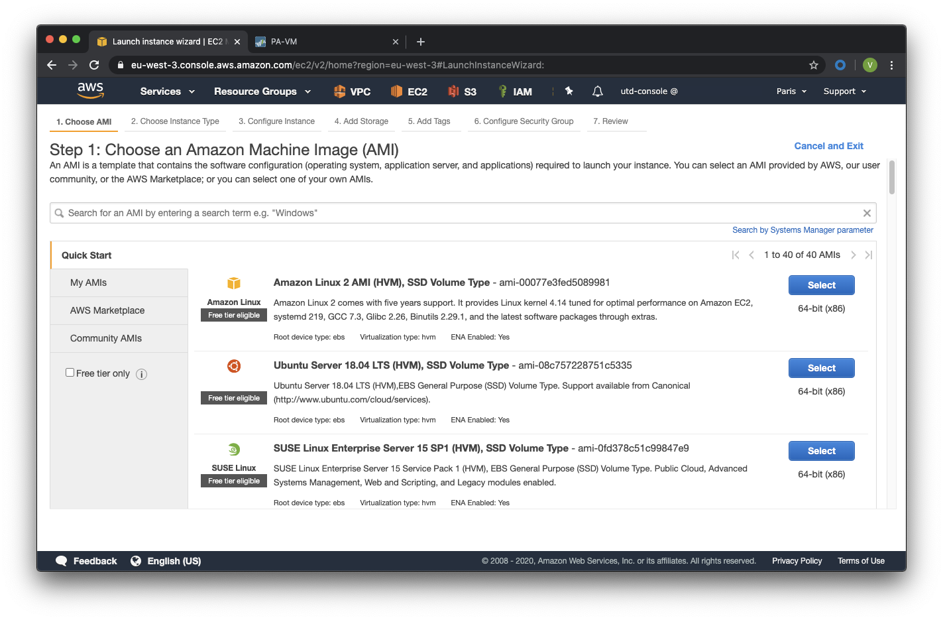Click the AMI search input field
This screenshot has height=620, width=943.
[x=463, y=213]
